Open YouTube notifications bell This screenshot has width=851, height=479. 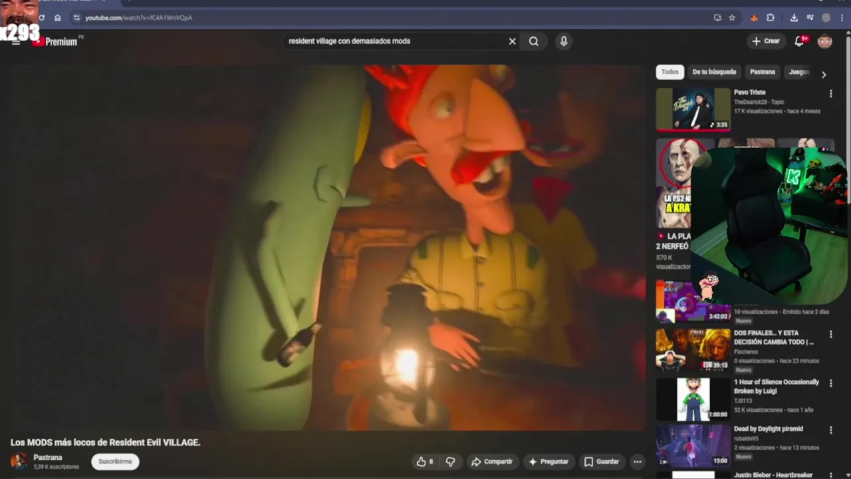tap(800, 41)
